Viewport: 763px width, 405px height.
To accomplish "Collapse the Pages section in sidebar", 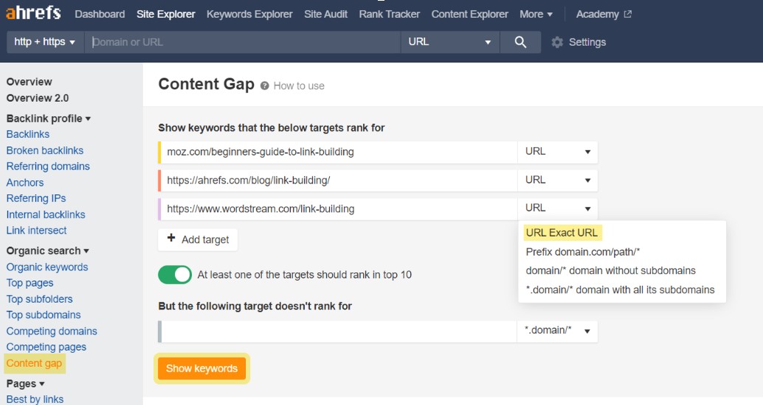I will 25,384.
